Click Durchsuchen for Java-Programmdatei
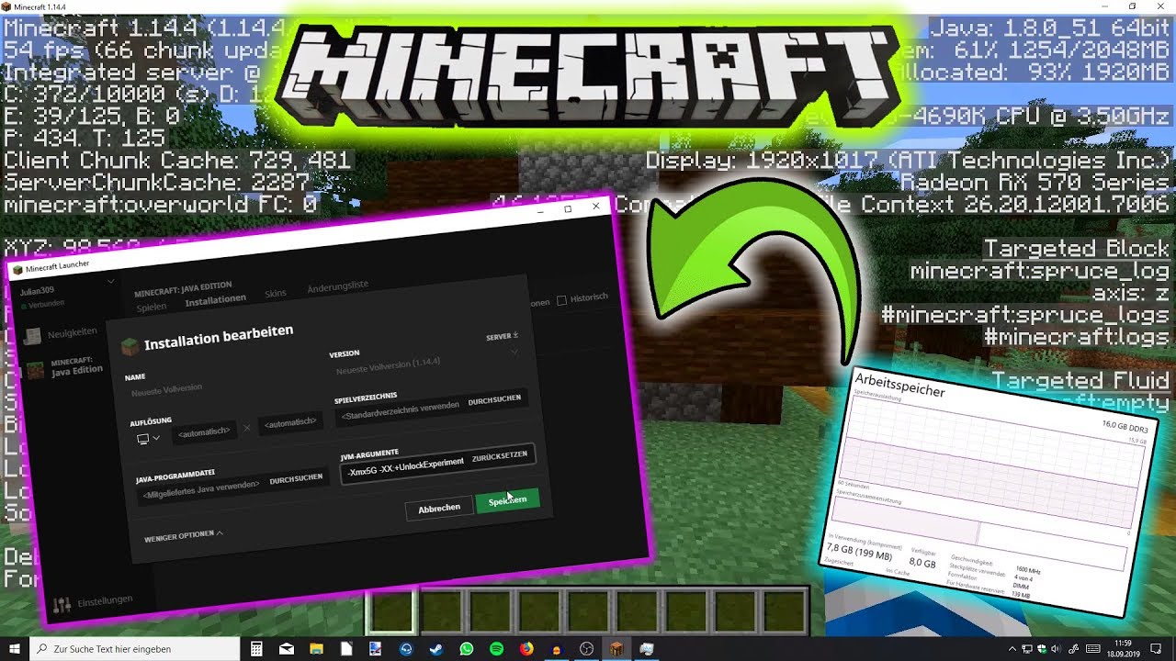Image resolution: width=1176 pixels, height=661 pixels. 296,478
